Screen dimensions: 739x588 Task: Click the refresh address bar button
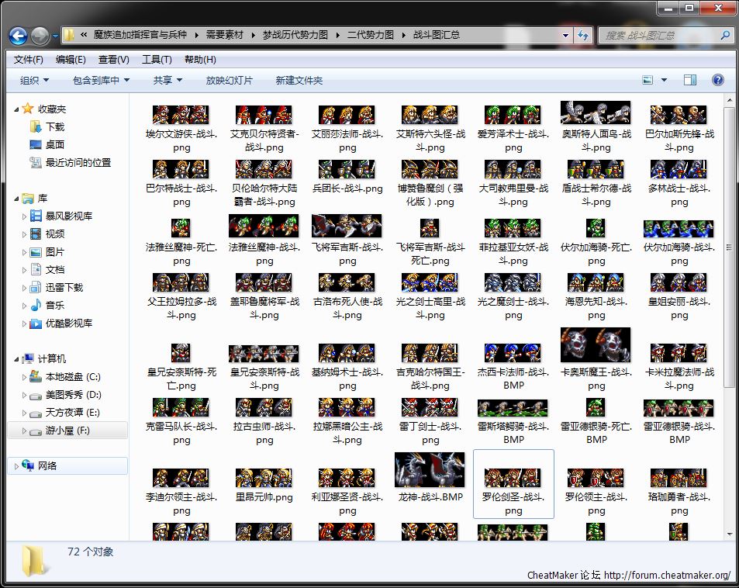(x=583, y=35)
